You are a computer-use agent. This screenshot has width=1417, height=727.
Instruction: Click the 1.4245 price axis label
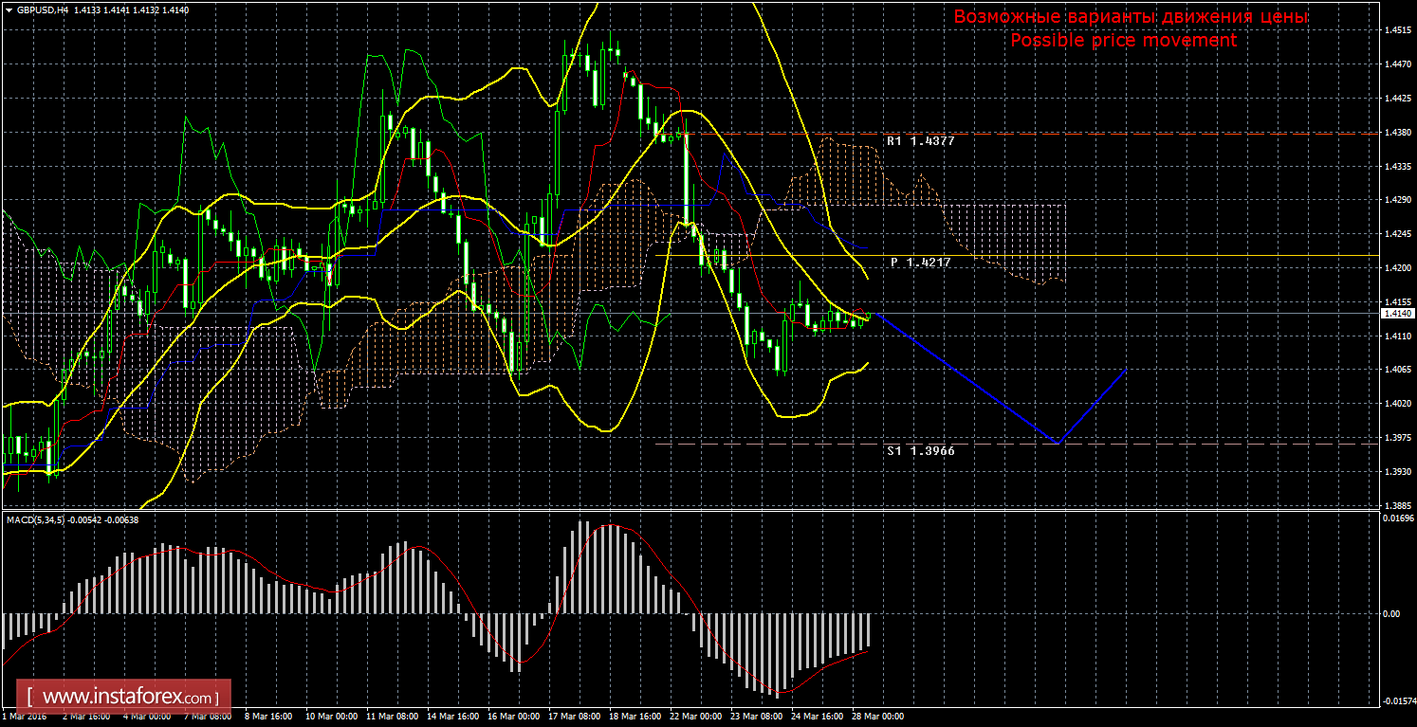1398,234
